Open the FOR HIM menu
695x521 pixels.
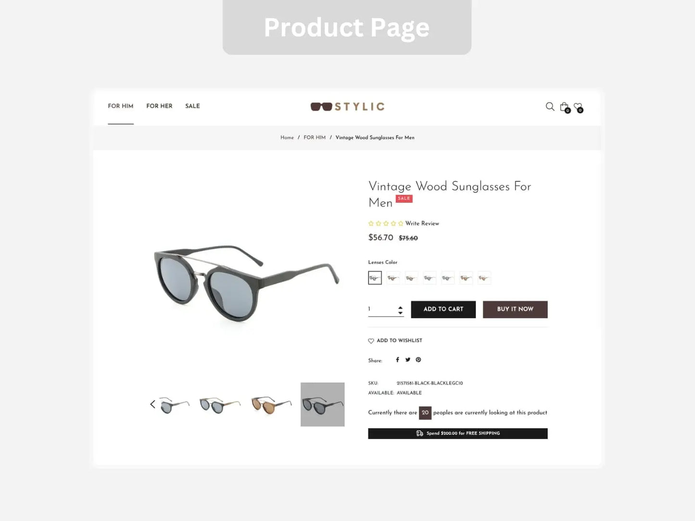coord(121,106)
